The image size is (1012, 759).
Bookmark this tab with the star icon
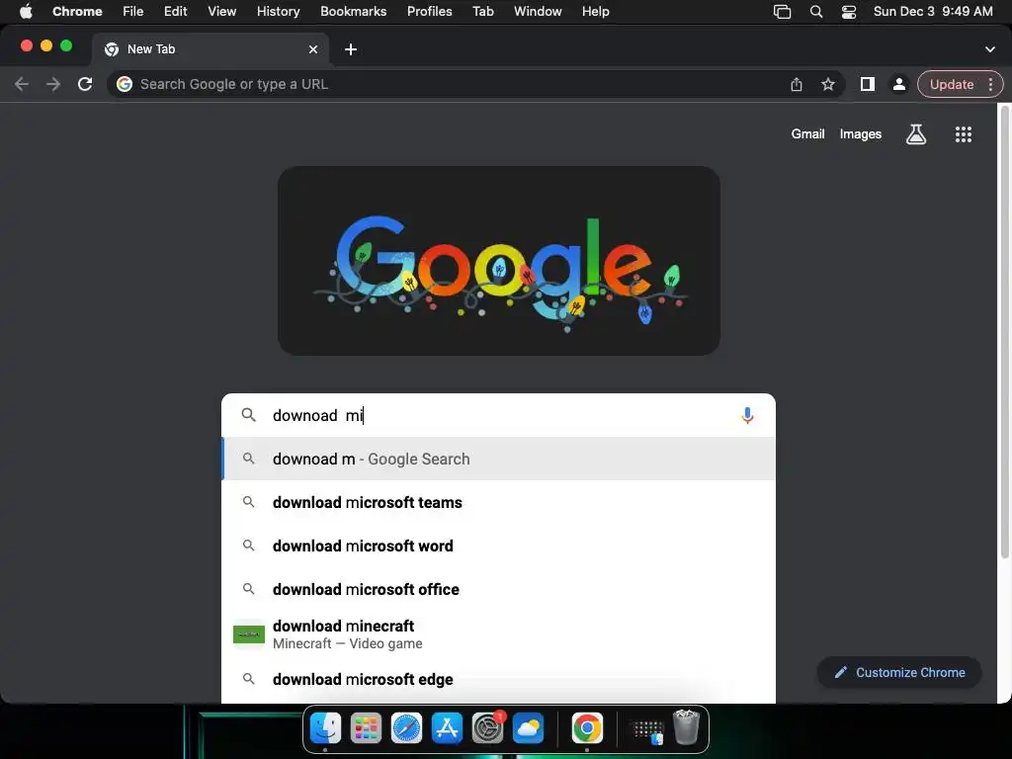[828, 85]
